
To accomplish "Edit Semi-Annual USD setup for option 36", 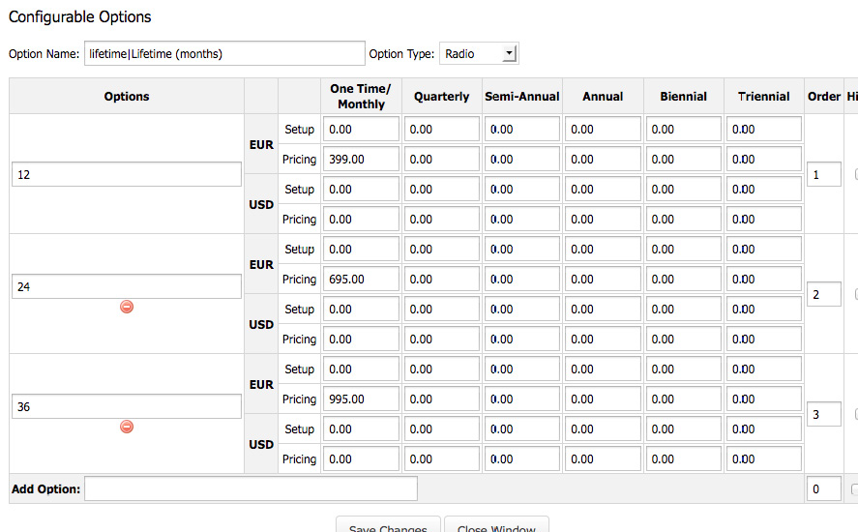I will coord(522,429).
